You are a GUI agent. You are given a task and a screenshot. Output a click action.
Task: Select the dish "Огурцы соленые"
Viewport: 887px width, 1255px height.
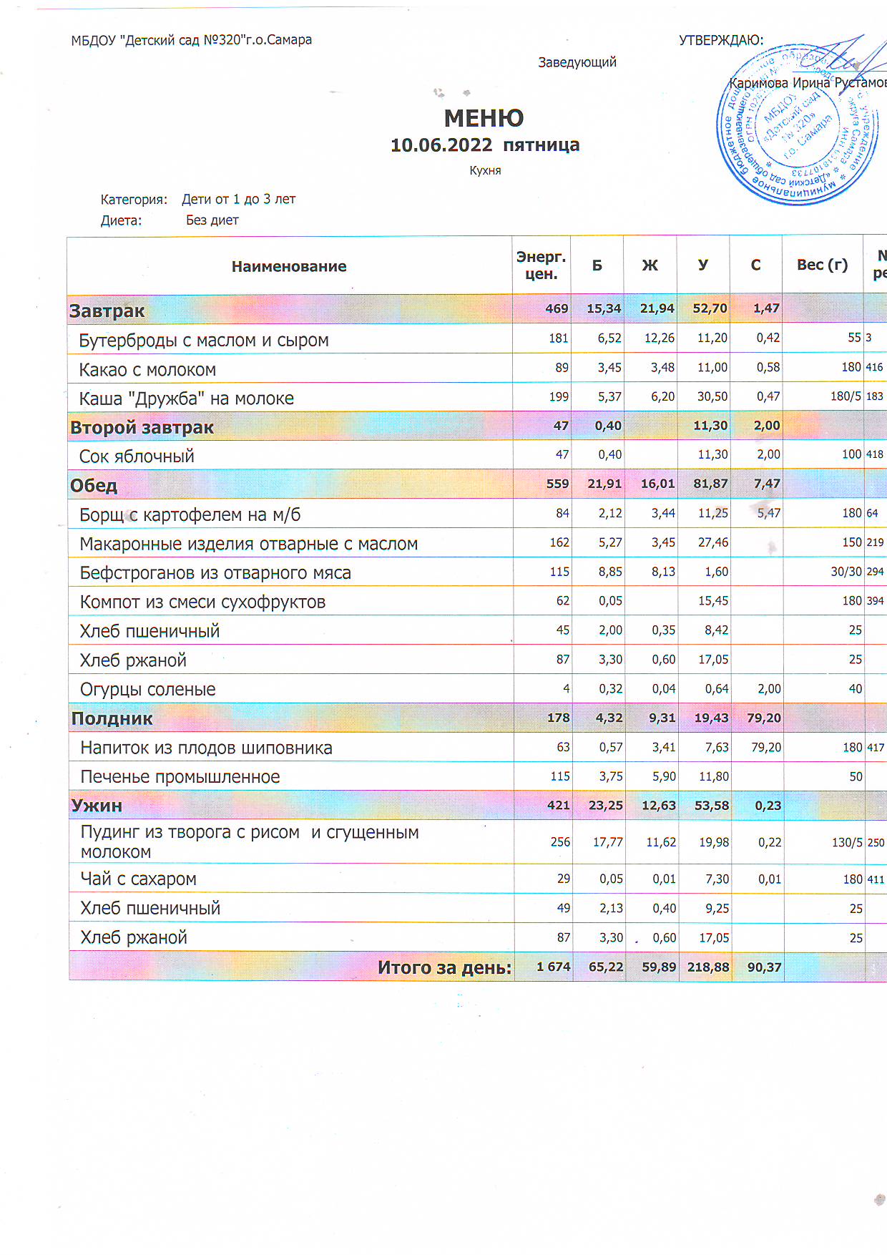147,690
